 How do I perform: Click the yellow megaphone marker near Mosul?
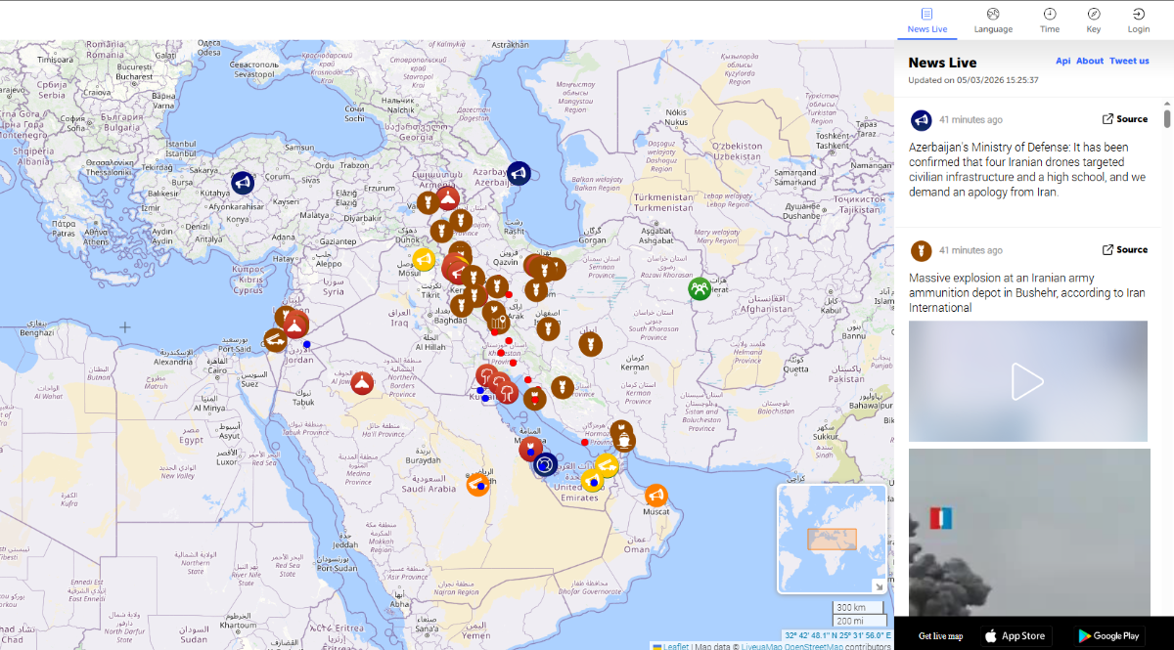tap(424, 259)
